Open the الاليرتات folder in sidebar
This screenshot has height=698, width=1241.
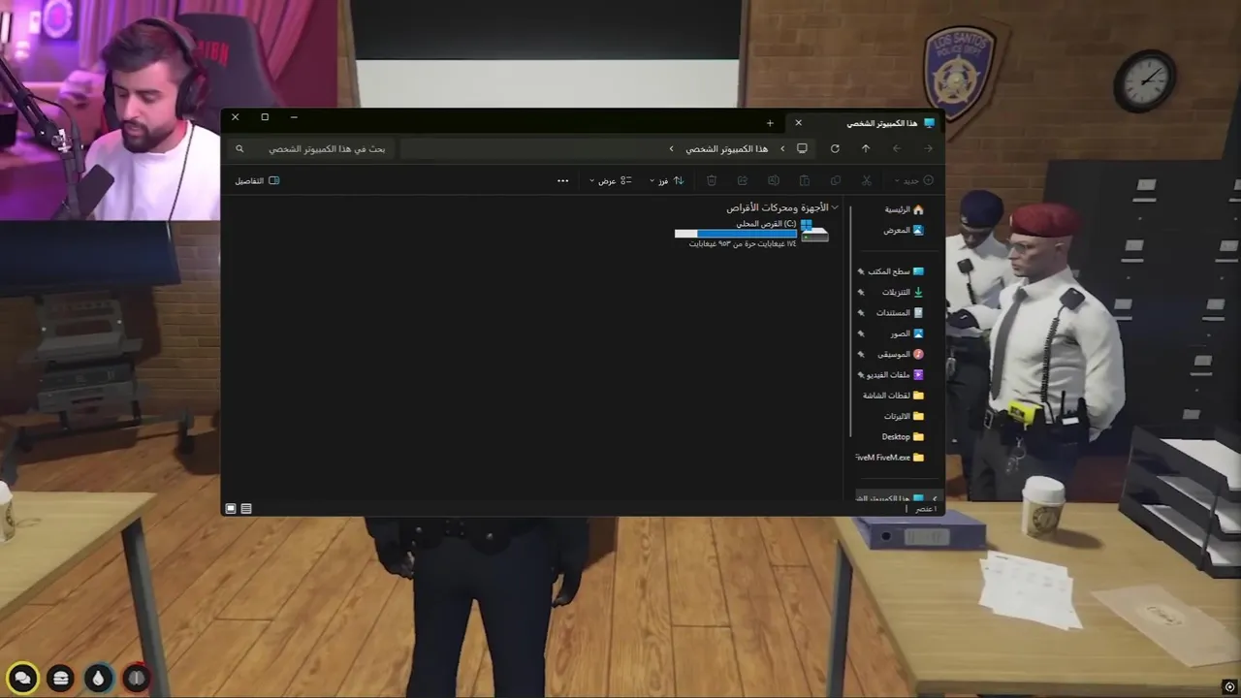tap(903, 416)
